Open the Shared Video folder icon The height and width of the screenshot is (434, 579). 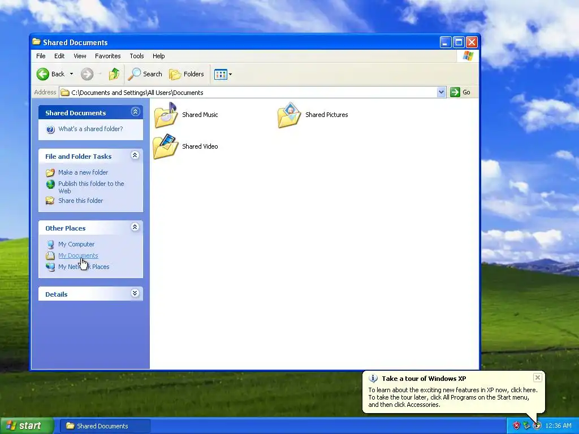(x=166, y=146)
